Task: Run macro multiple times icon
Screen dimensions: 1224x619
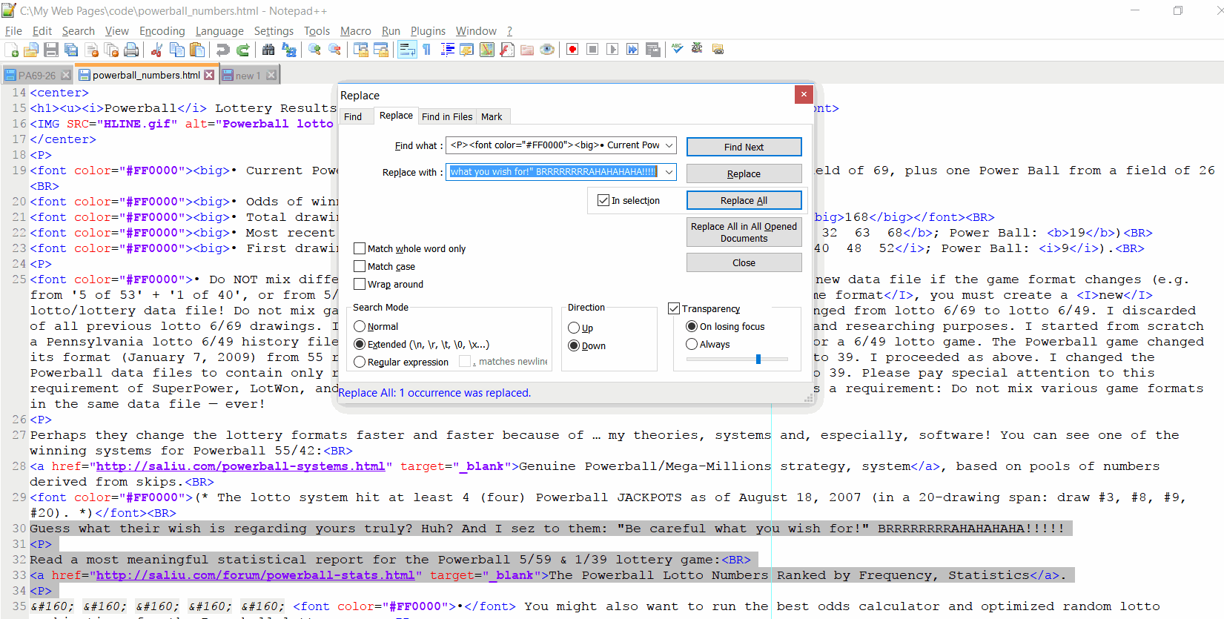Action: pos(632,50)
